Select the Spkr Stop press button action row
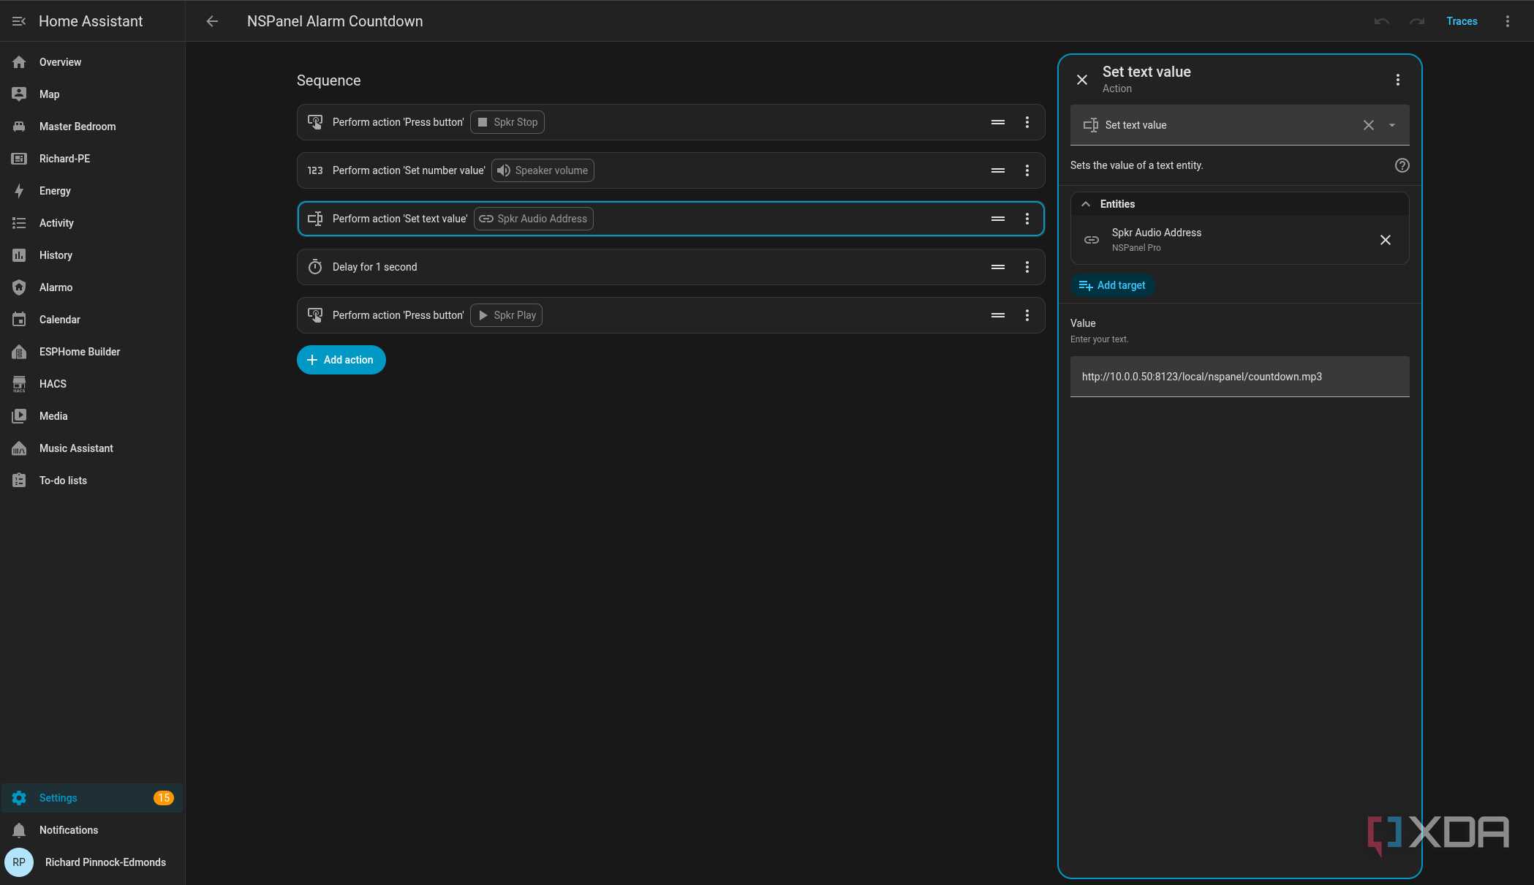 670,122
